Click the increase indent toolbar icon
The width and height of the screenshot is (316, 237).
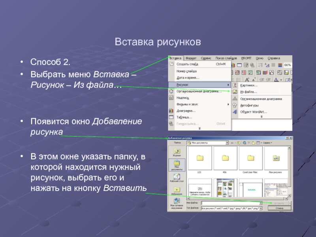click(x=268, y=80)
